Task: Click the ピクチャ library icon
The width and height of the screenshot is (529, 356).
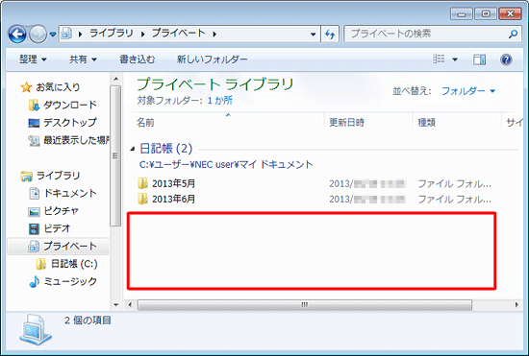Action: tap(34, 211)
